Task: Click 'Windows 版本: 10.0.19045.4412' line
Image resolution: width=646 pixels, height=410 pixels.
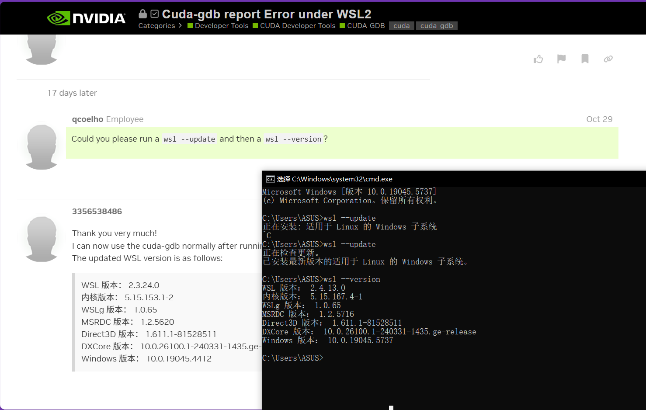Action: [146, 359]
